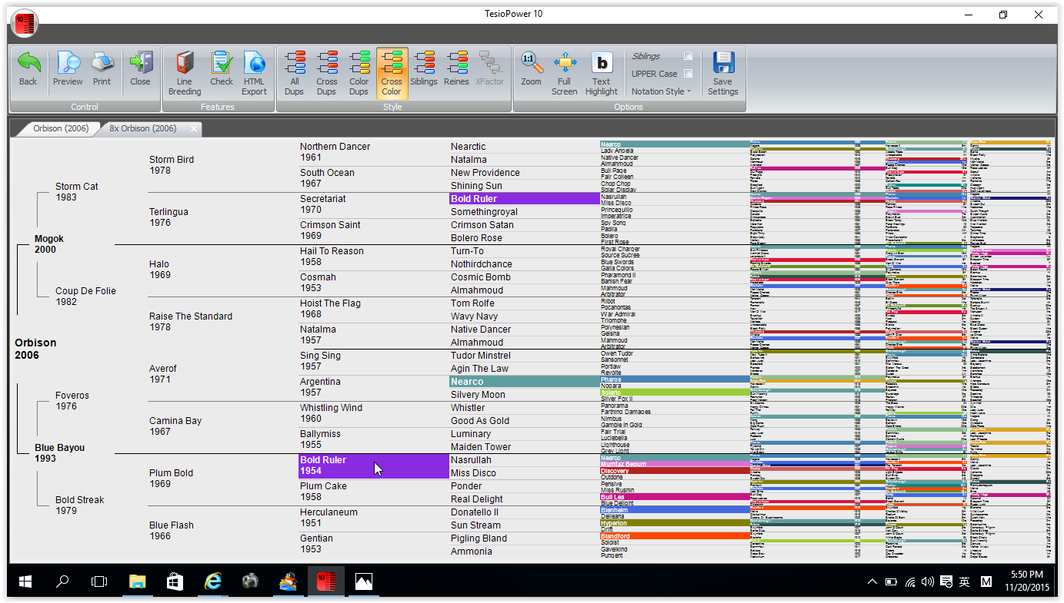Select Foveros 1976 entry
The height and width of the screenshot is (603, 1064).
tap(72, 401)
